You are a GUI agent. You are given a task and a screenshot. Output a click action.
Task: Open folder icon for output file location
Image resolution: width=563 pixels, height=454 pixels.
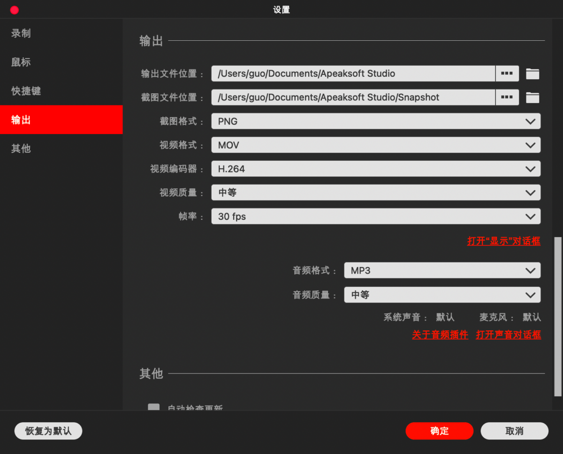pos(533,74)
